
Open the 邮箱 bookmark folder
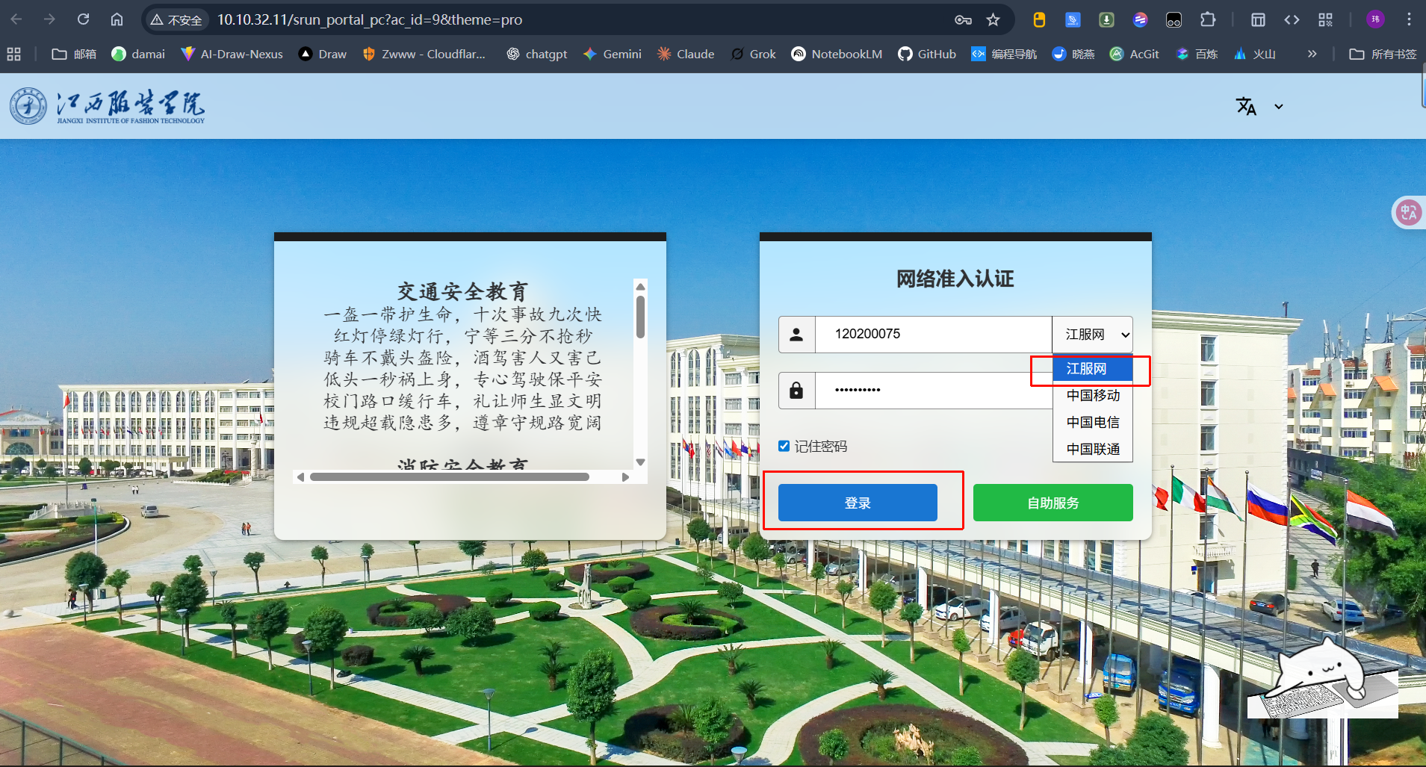pos(74,54)
